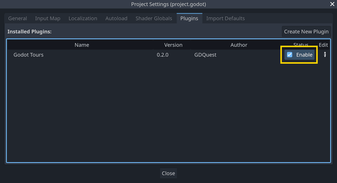The width and height of the screenshot is (337, 183).
Task: Open the Input Map tab
Action: 48,18
